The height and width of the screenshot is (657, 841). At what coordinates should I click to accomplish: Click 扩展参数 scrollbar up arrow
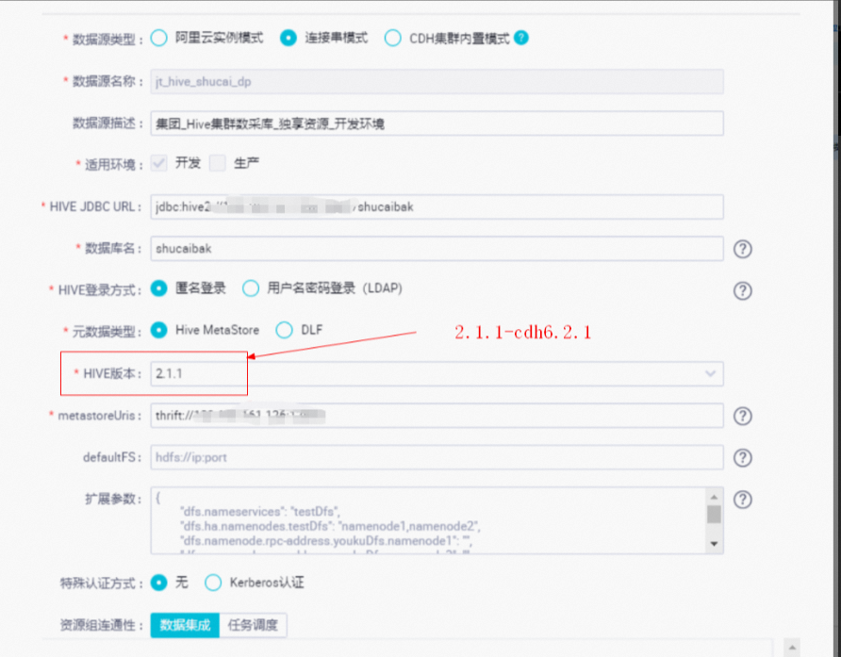click(714, 497)
